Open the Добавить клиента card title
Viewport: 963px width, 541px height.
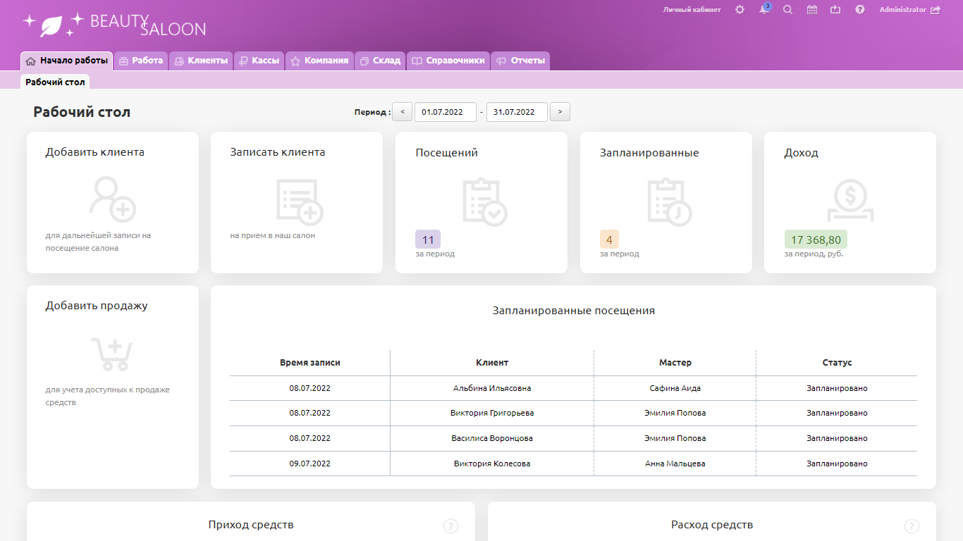pyautogui.click(x=95, y=152)
